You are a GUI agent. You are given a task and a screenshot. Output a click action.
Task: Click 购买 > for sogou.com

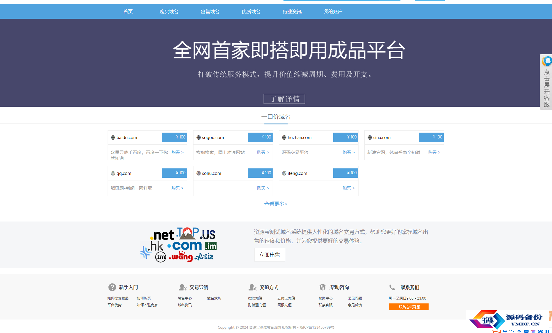coord(263,152)
